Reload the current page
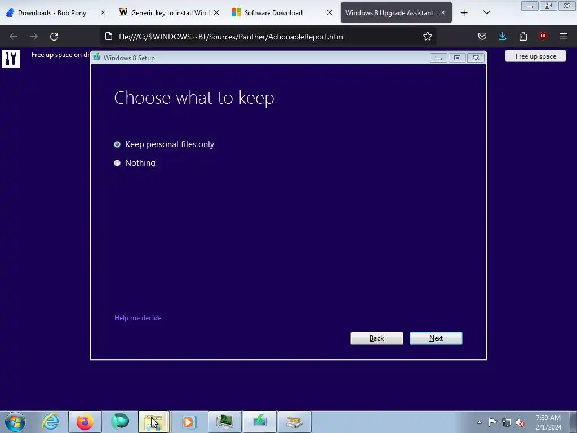The width and height of the screenshot is (577, 433). point(54,37)
